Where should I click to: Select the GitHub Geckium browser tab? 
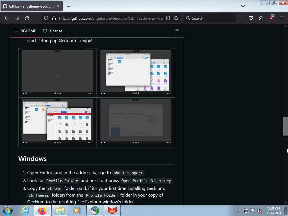coord(31,6)
